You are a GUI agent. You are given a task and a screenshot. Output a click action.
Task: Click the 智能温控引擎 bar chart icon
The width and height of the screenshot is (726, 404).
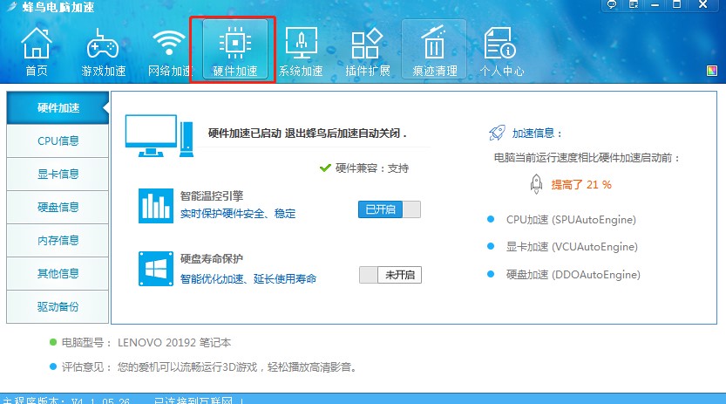[x=155, y=206]
